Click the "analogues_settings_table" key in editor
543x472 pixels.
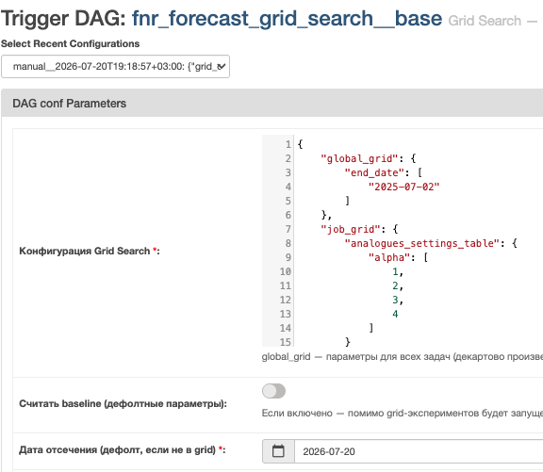(422, 243)
